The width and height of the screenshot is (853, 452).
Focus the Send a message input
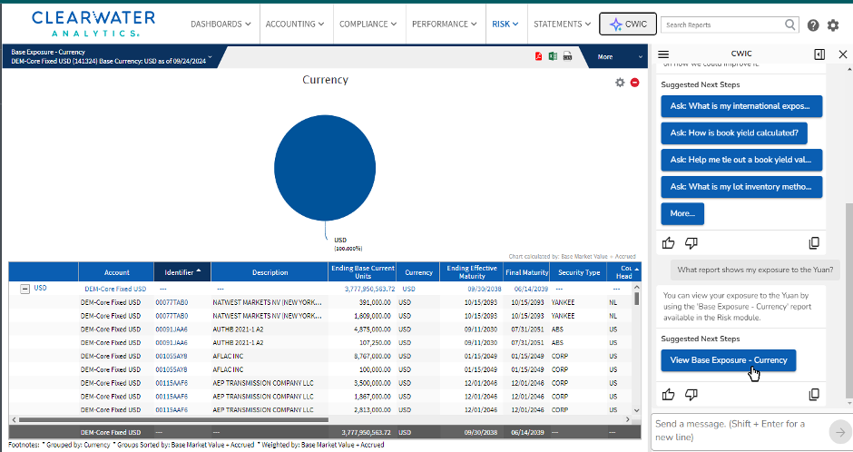(x=739, y=430)
